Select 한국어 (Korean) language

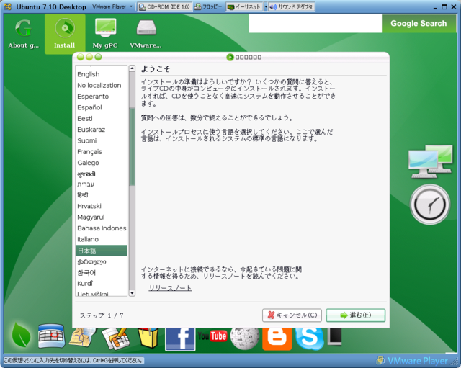pos(101,273)
